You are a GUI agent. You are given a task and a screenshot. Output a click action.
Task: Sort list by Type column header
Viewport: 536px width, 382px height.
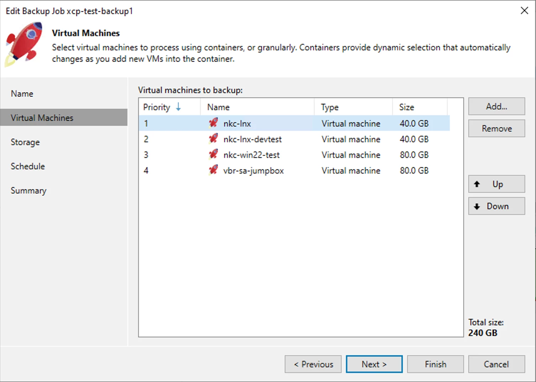330,107
